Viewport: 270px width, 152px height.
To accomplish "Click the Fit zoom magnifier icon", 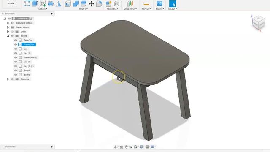I will (x=135, y=147).
